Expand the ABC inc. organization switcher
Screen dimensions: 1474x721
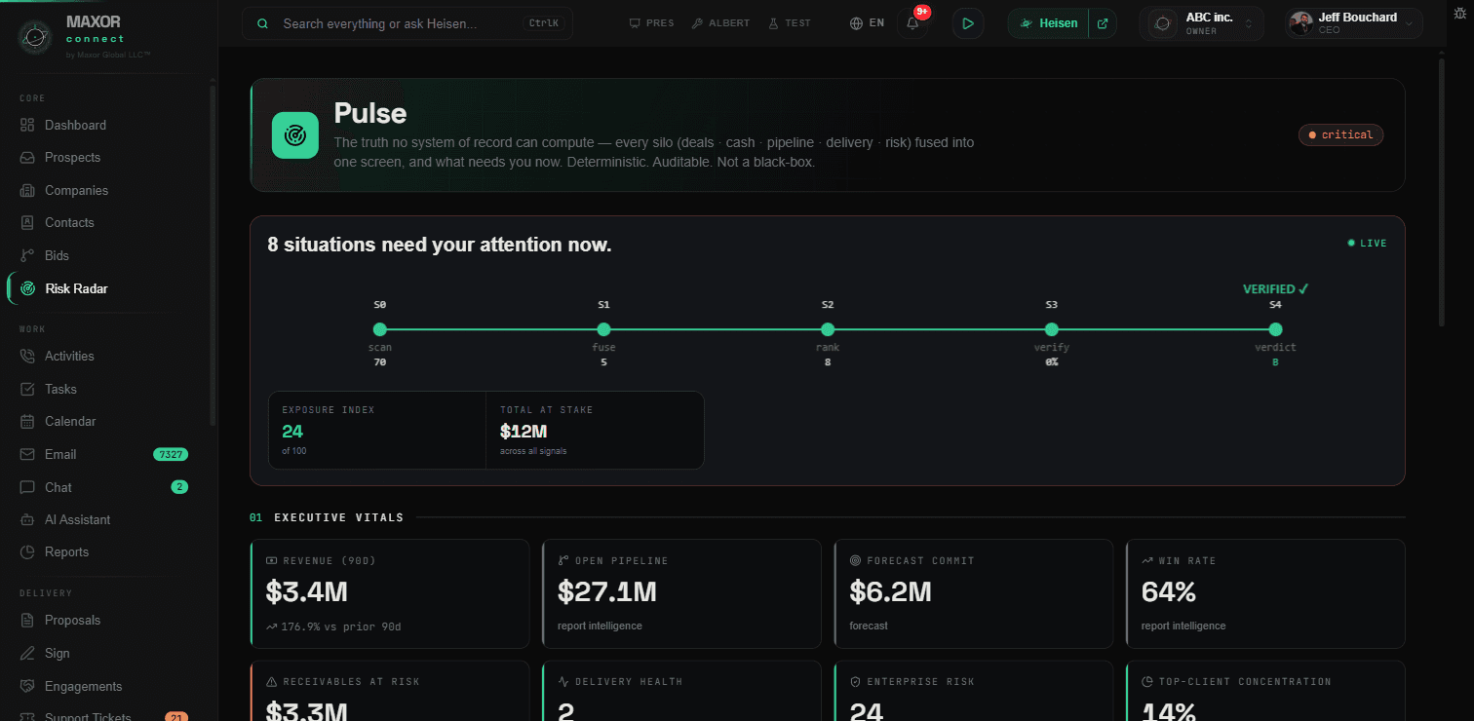(x=1201, y=23)
